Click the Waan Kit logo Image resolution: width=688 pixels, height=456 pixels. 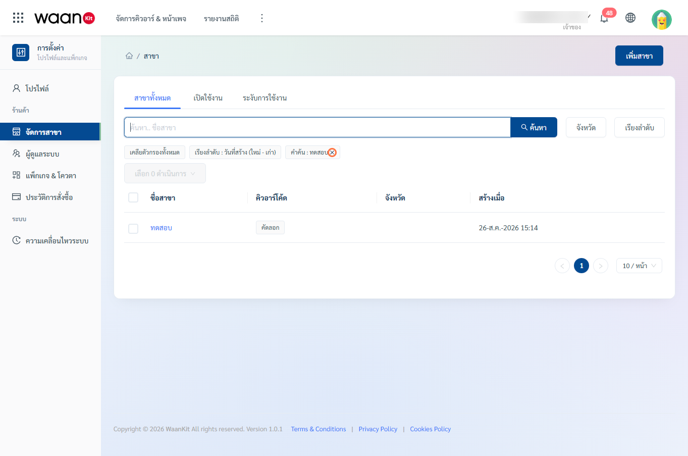pos(65,18)
